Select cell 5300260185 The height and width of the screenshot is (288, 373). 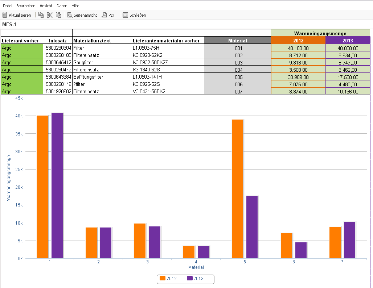coord(58,55)
